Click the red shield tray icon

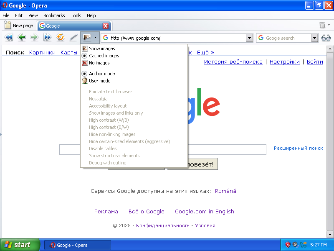pos(288,245)
